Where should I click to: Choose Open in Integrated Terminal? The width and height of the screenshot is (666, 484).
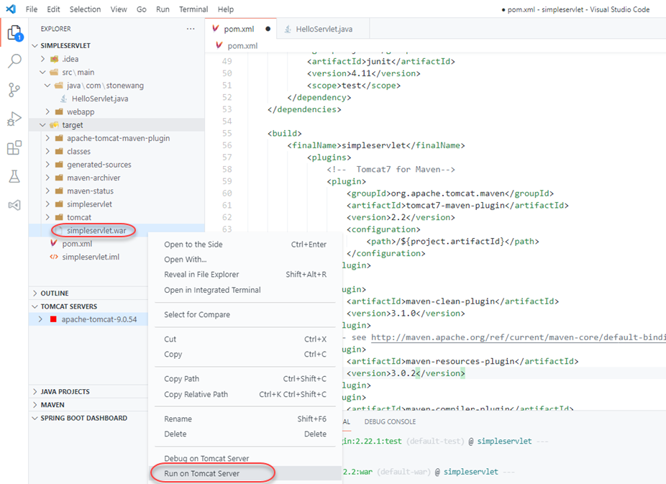pyautogui.click(x=245, y=290)
